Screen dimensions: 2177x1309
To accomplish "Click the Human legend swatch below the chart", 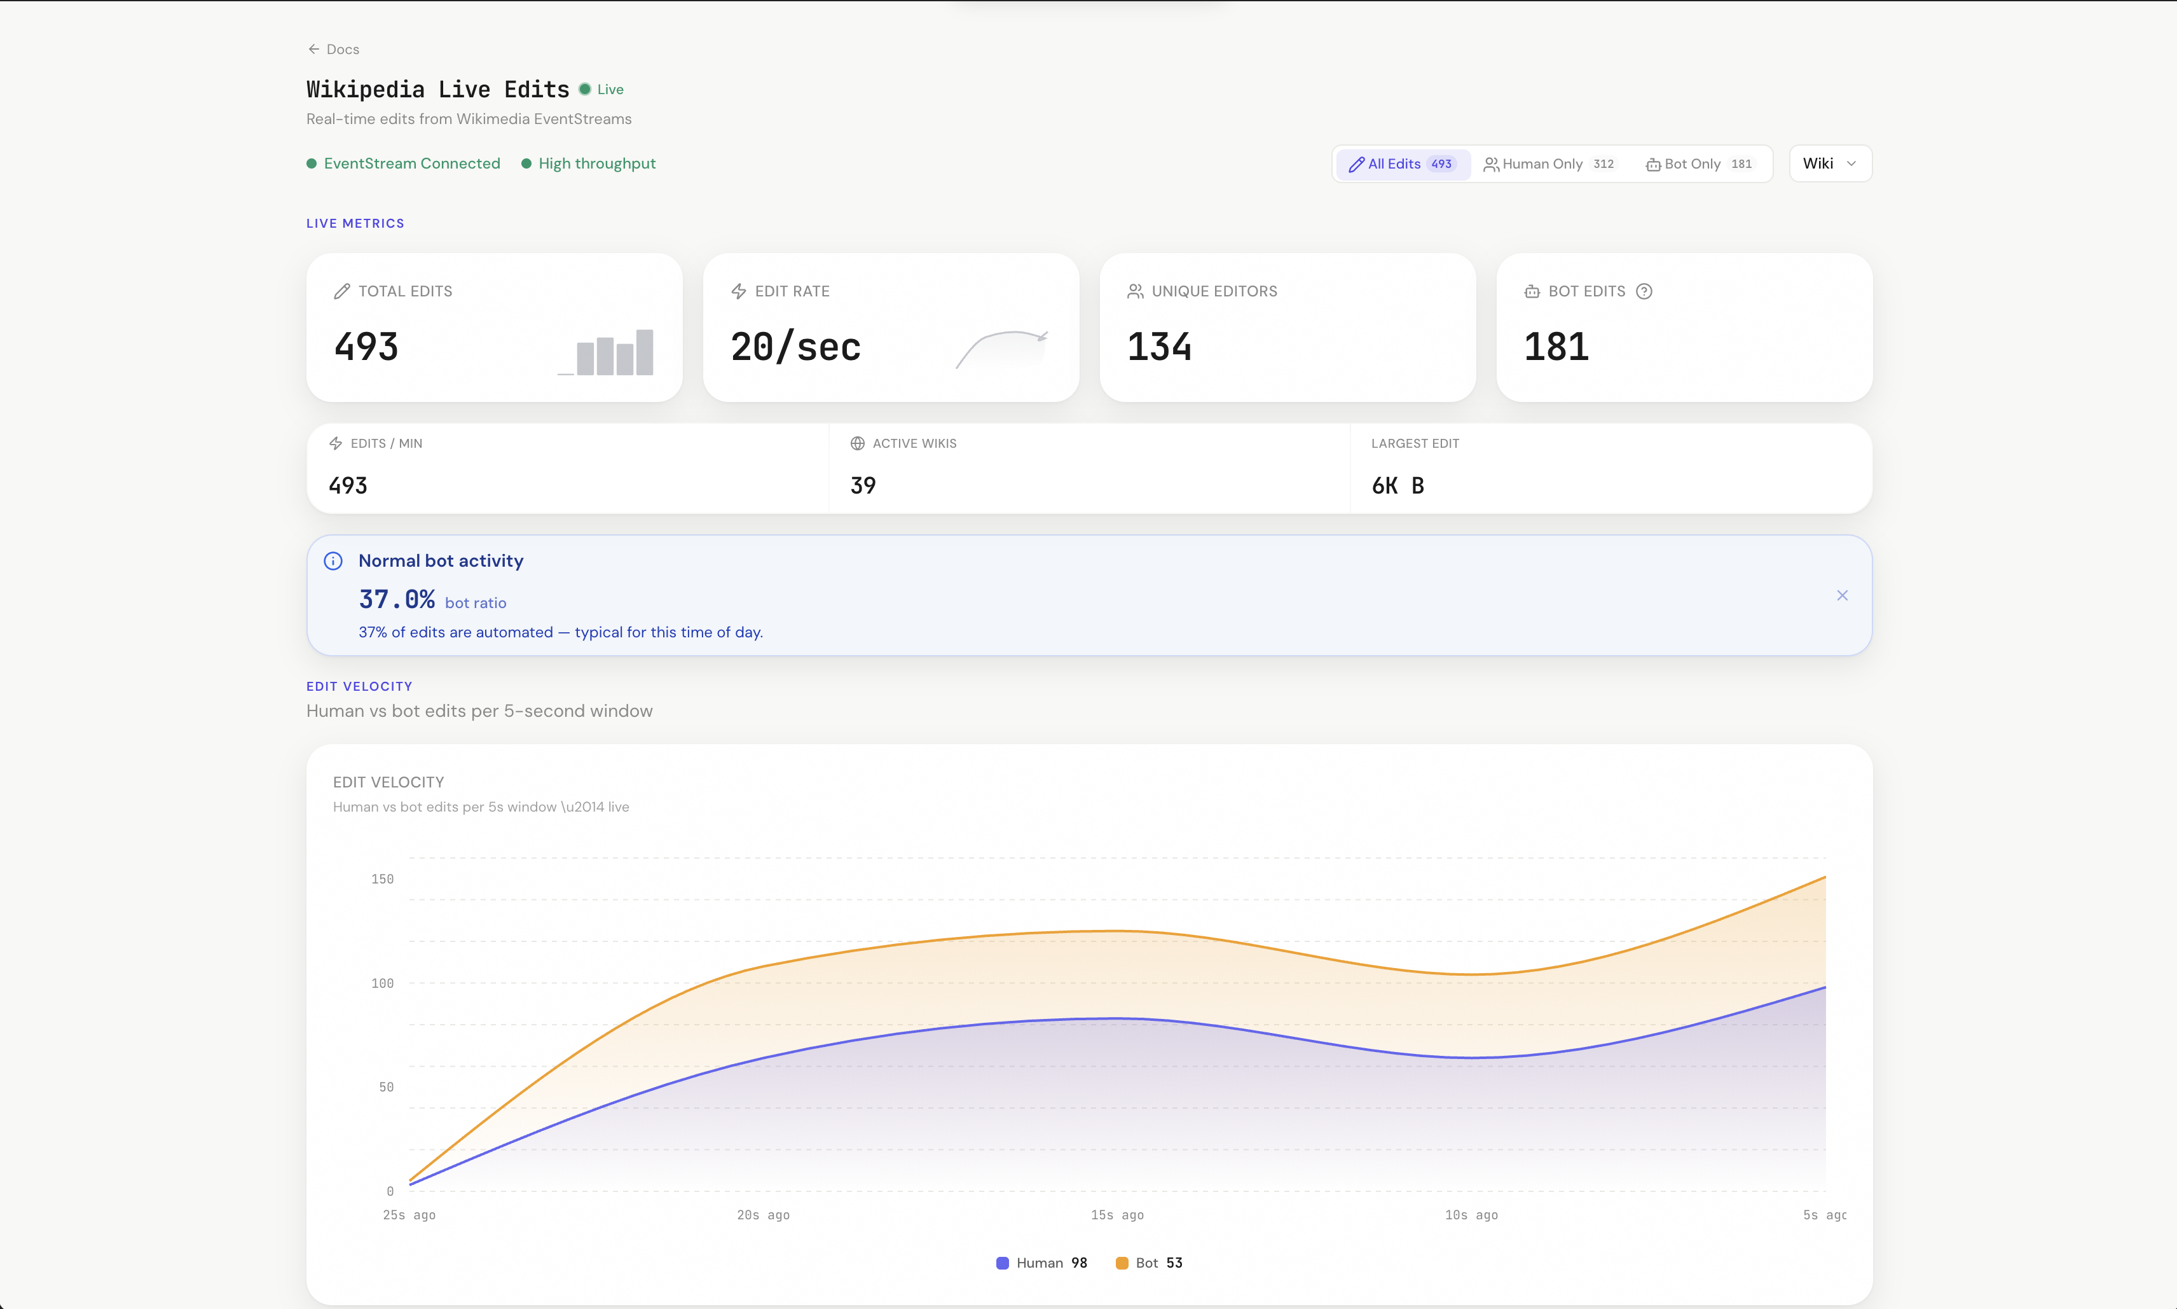I will coord(1003,1262).
